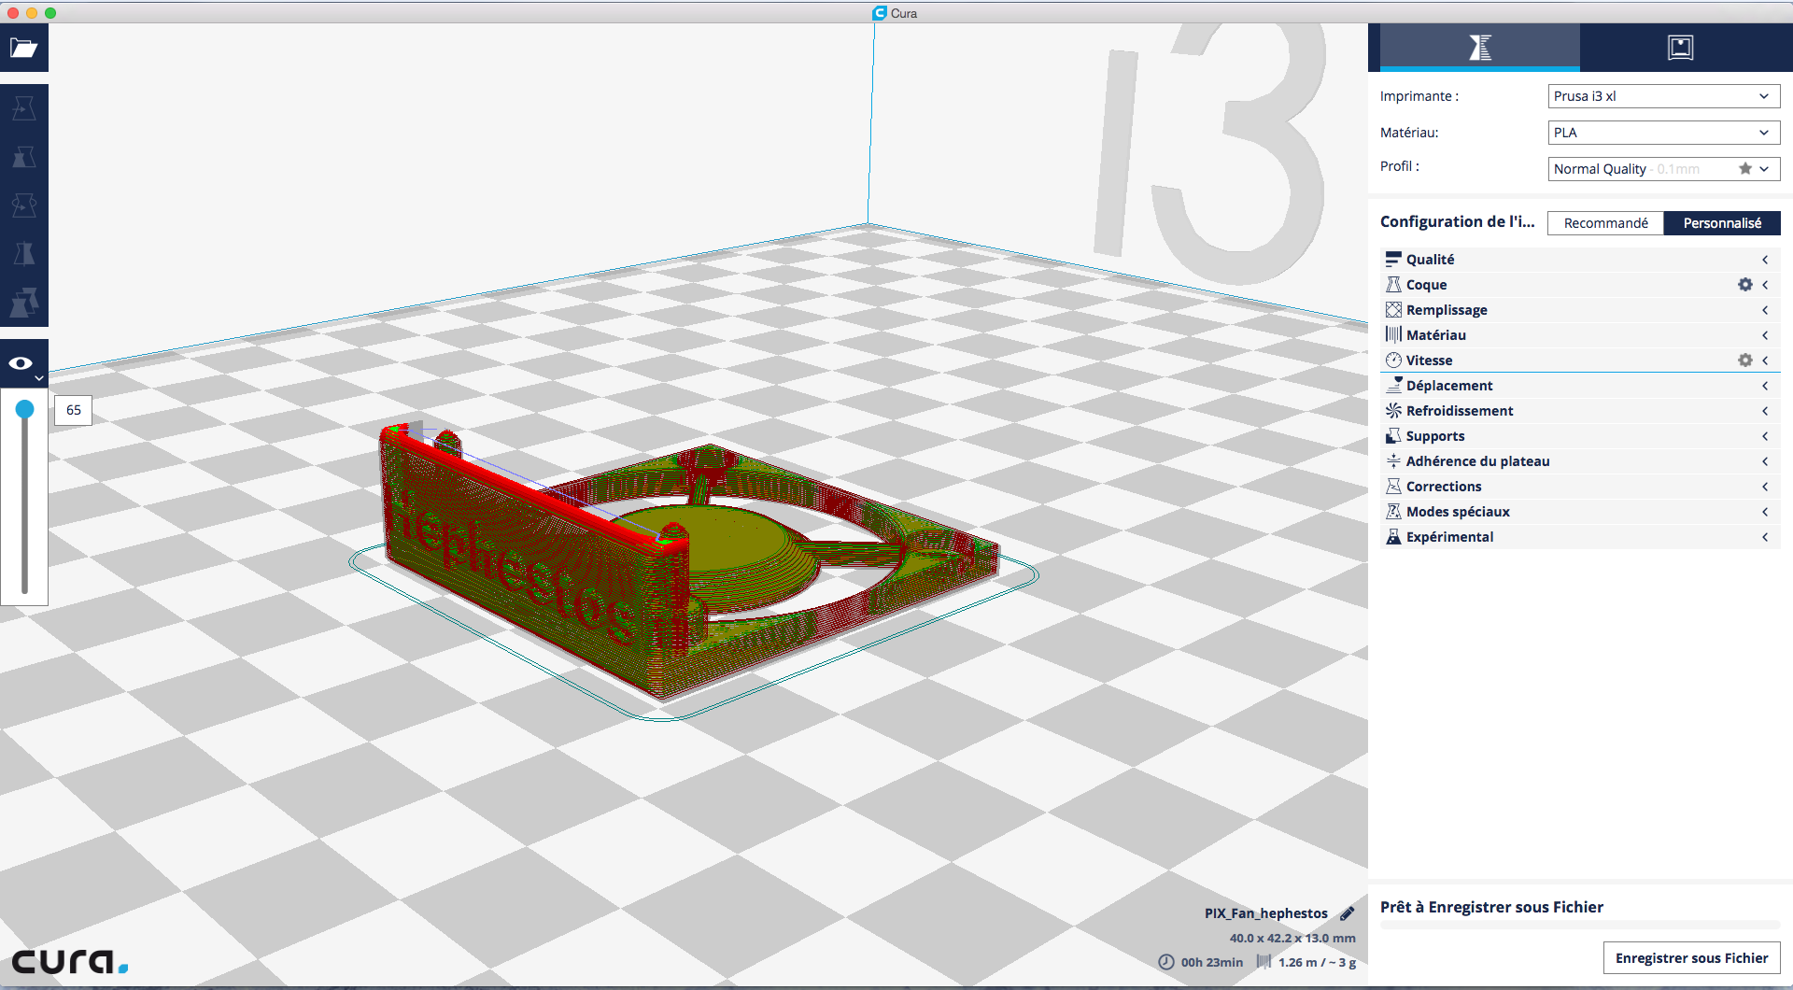Open the Imprimante dropdown showing Prusa i3 xl
This screenshot has width=1793, height=990.
coord(1663,96)
